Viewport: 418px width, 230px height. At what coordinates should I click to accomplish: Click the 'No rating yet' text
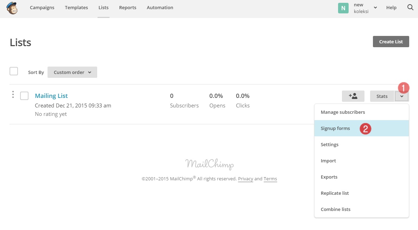[51, 114]
